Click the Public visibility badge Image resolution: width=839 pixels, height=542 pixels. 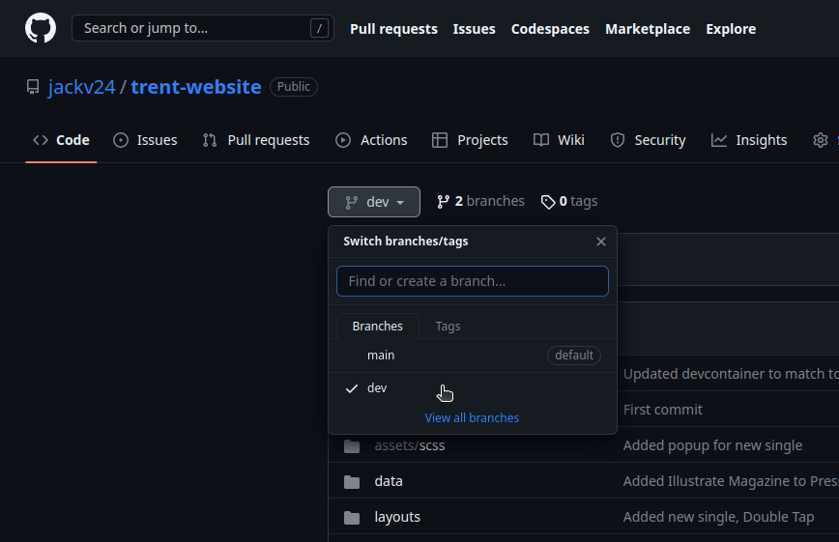coord(294,87)
